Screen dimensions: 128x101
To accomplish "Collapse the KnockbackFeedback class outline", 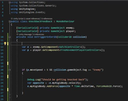I will coord(9,21).
